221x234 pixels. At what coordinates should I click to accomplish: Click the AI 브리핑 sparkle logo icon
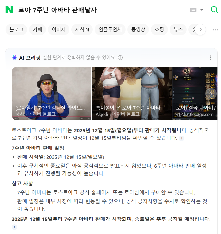(x=14, y=58)
